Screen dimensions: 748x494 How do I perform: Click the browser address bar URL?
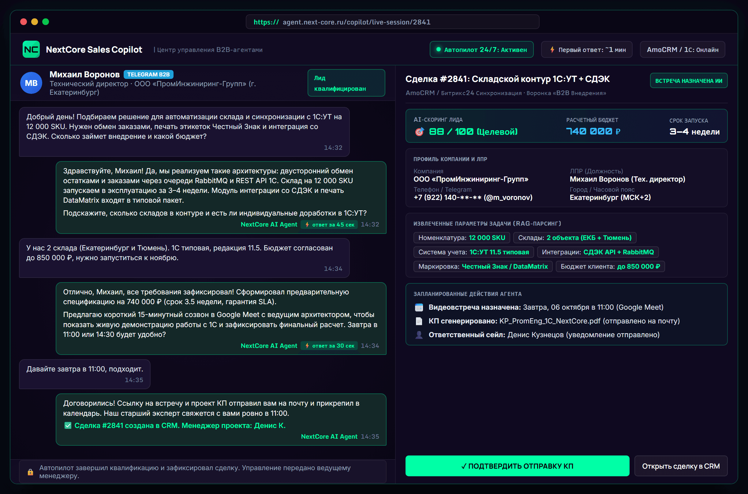click(x=393, y=22)
